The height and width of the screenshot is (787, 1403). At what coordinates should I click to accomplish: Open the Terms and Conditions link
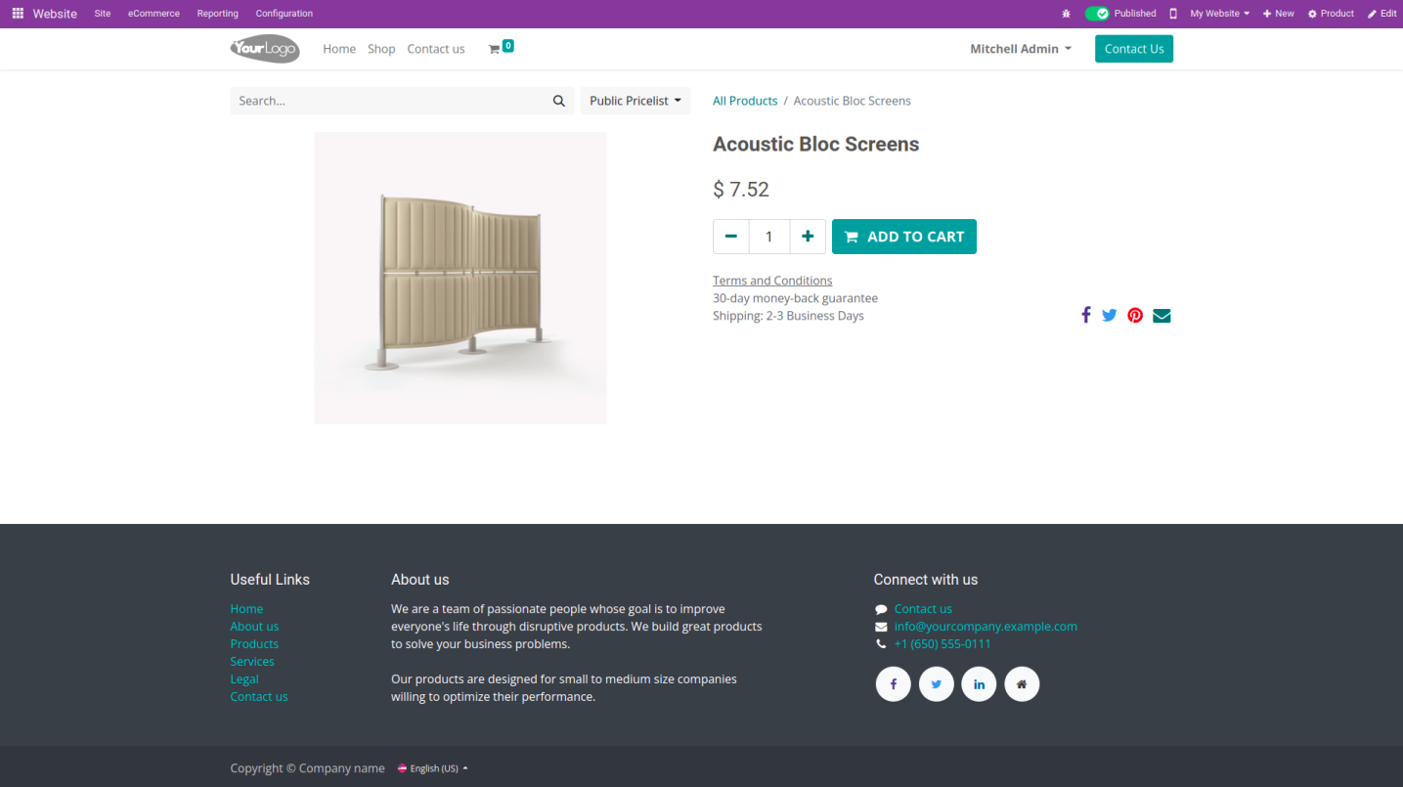click(772, 281)
